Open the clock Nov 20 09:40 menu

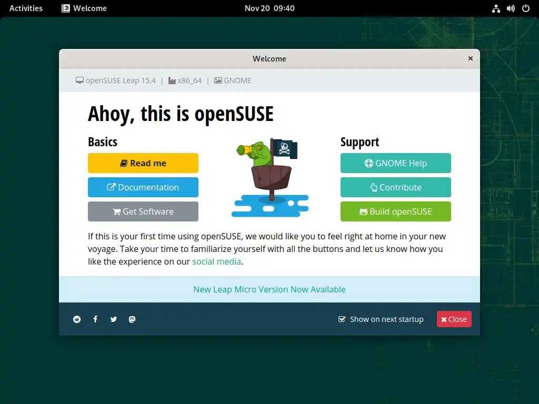[x=269, y=8]
